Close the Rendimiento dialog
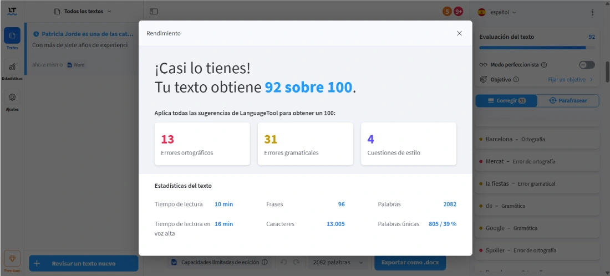The width and height of the screenshot is (610, 276). coord(460,33)
